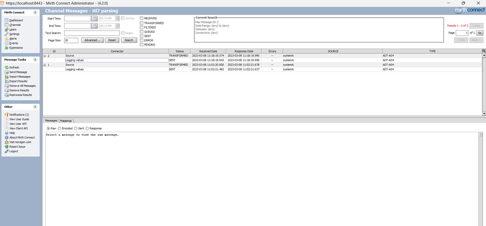Viewport: 486px width, 226px height.
Task: Collapse message Id 1 row
Action: pos(44,65)
